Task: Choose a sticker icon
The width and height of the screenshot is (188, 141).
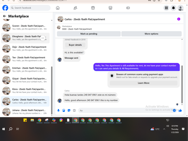Action: click(x=69, y=110)
